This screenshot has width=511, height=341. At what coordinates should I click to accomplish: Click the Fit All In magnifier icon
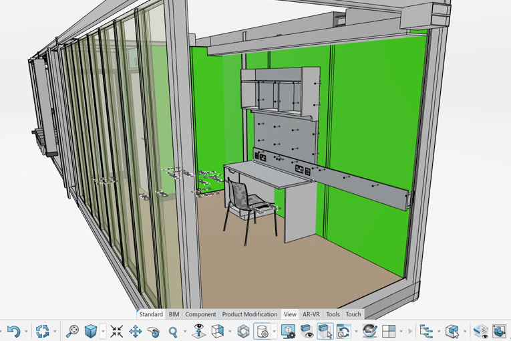click(72, 331)
